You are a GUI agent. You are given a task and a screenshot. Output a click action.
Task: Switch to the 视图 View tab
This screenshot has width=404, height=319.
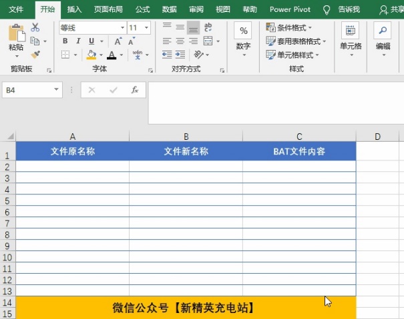coord(223,9)
